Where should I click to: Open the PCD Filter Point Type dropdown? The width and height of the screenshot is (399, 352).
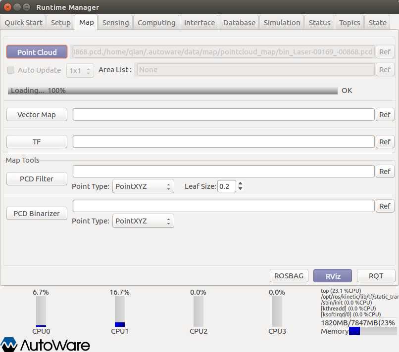pyautogui.click(x=143, y=186)
